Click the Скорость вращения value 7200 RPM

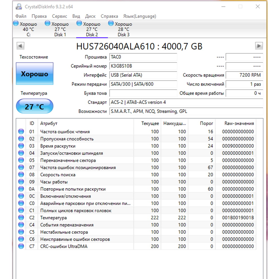coord(244,75)
